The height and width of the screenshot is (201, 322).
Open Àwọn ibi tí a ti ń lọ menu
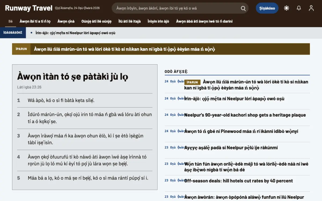tap(35, 21)
